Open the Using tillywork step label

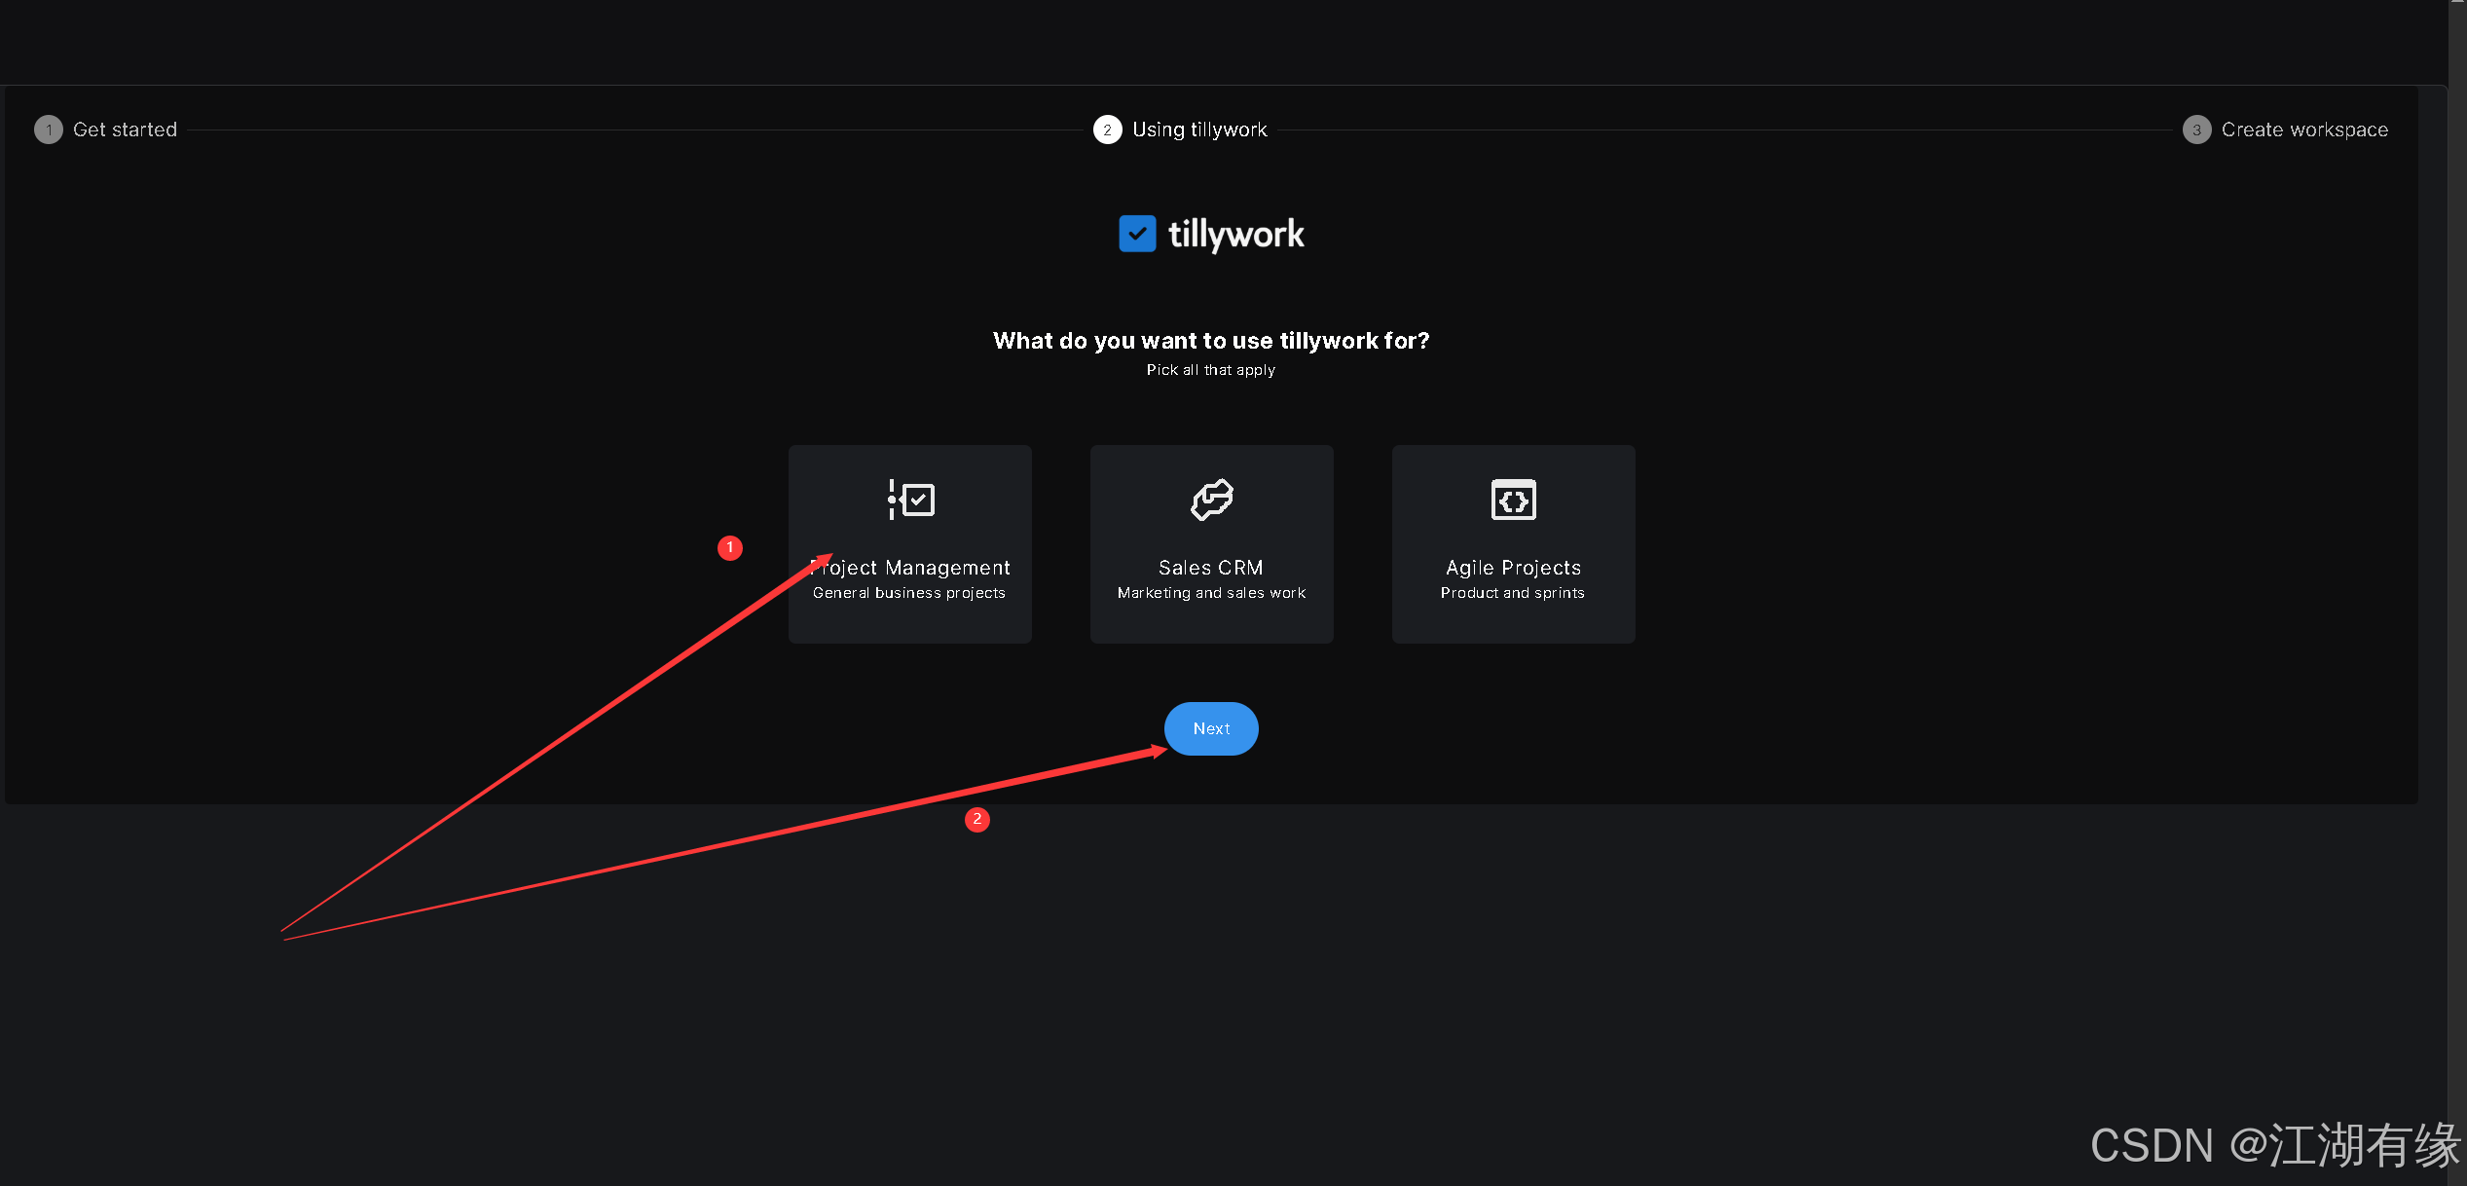(1199, 130)
